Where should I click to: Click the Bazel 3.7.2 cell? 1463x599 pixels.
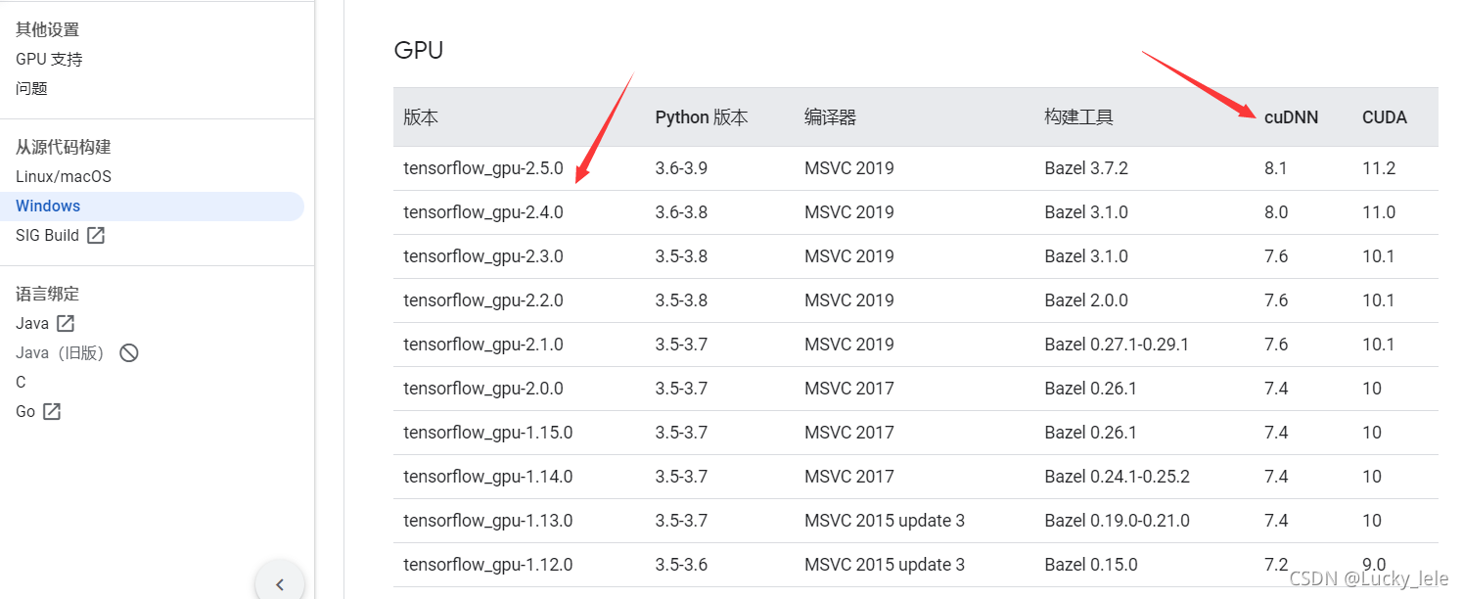pyautogui.click(x=1086, y=168)
